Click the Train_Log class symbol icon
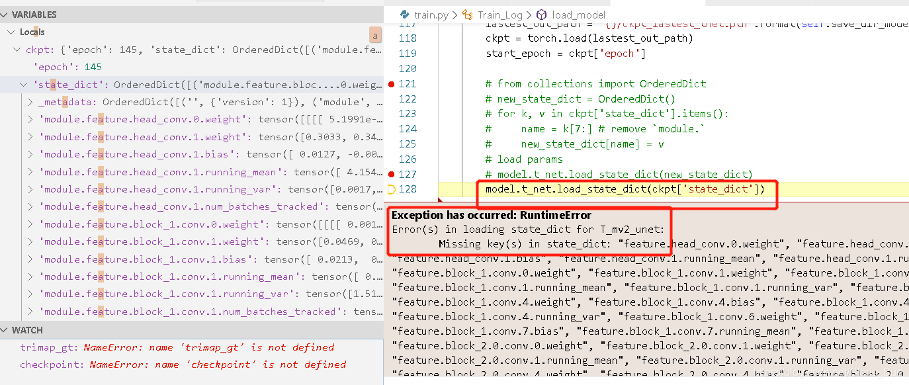Screen dimensions: 909x385 tap(468, 15)
